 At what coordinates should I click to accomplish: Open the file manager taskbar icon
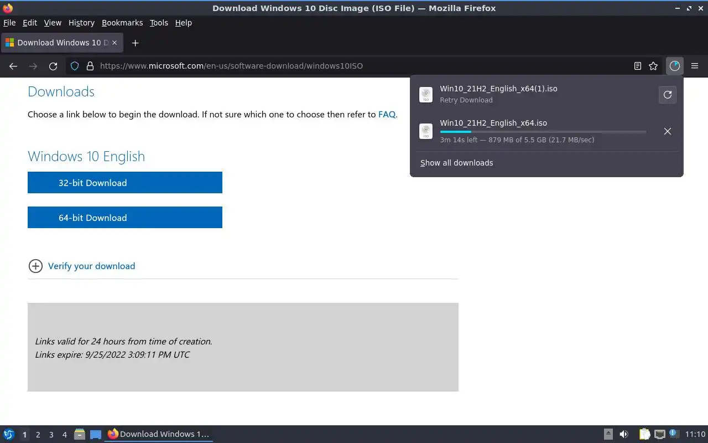click(x=80, y=435)
